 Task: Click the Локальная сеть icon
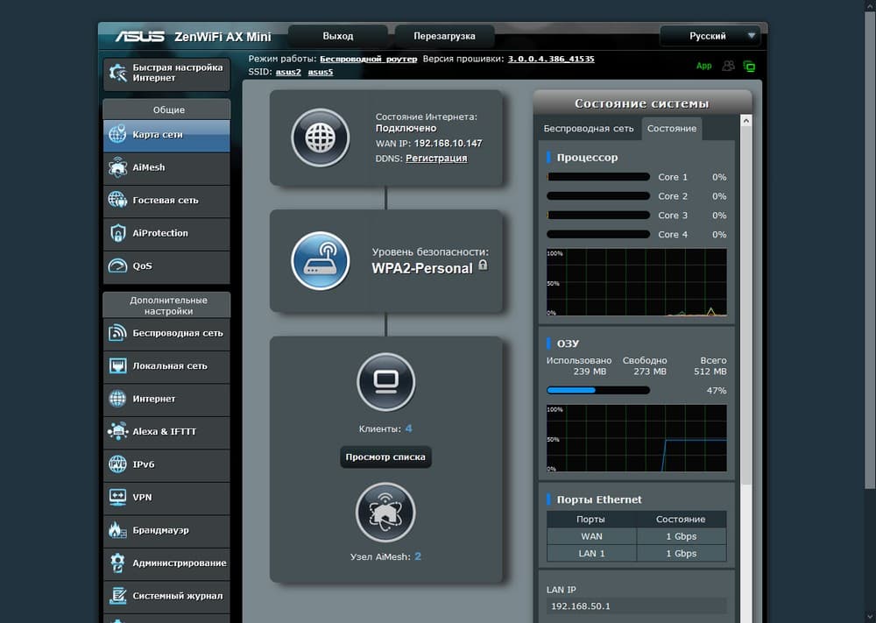(x=117, y=366)
